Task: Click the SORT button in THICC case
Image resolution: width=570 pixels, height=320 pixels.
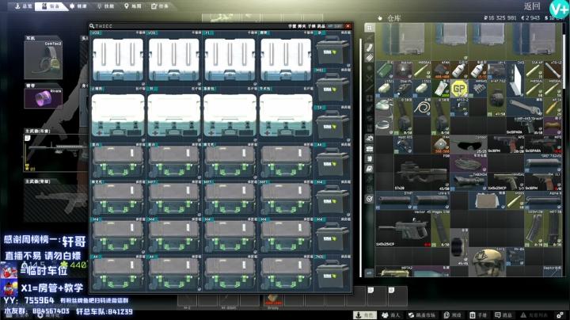Action: (x=335, y=26)
